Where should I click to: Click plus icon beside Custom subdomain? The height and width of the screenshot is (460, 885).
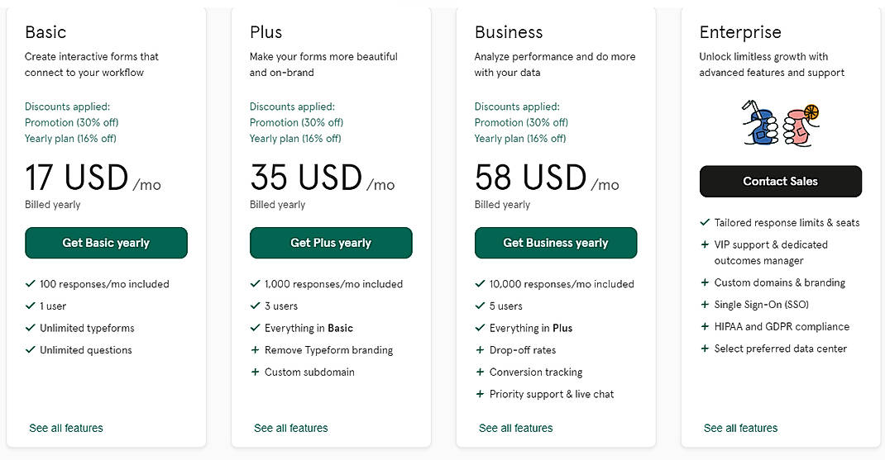click(256, 372)
